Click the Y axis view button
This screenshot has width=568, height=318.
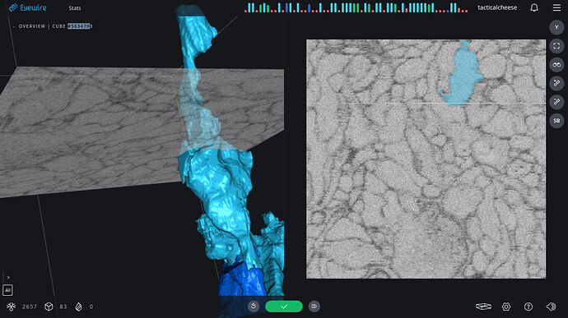click(x=556, y=27)
